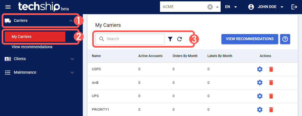Click the ACME client selector field
The image size is (302, 116).
click(x=190, y=7)
